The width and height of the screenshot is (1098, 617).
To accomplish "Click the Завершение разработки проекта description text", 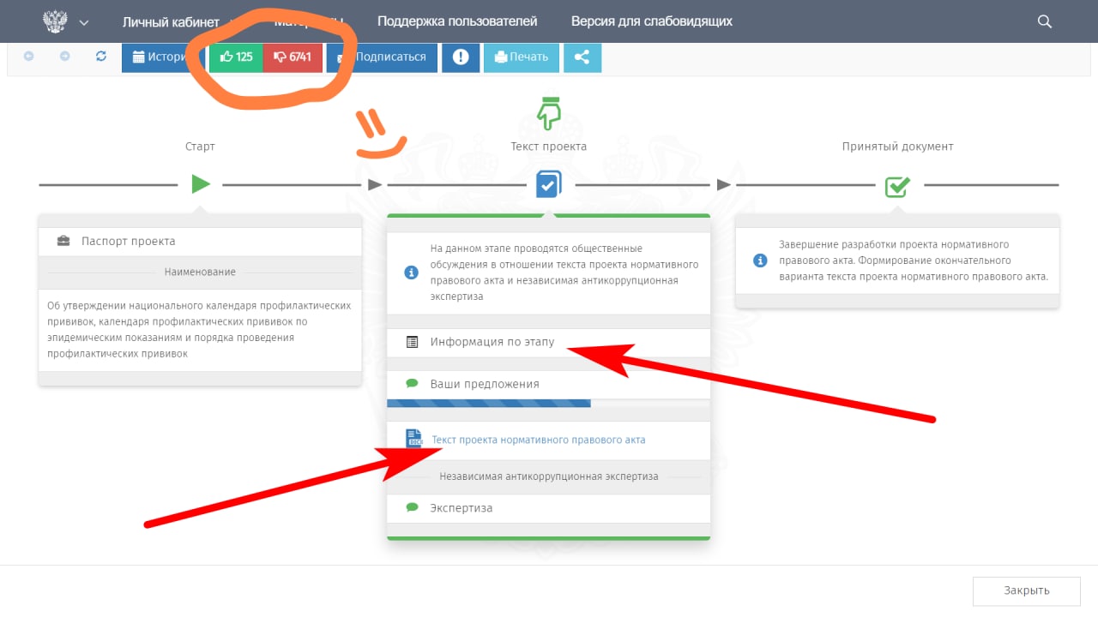I will [914, 261].
